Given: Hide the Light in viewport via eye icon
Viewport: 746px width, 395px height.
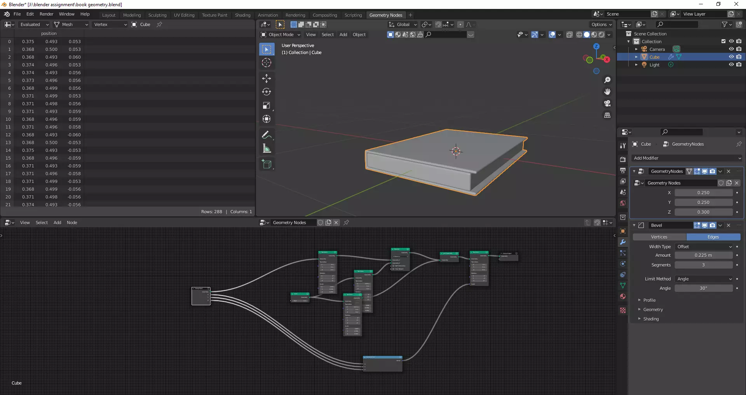Looking at the screenshot, I should [731, 64].
